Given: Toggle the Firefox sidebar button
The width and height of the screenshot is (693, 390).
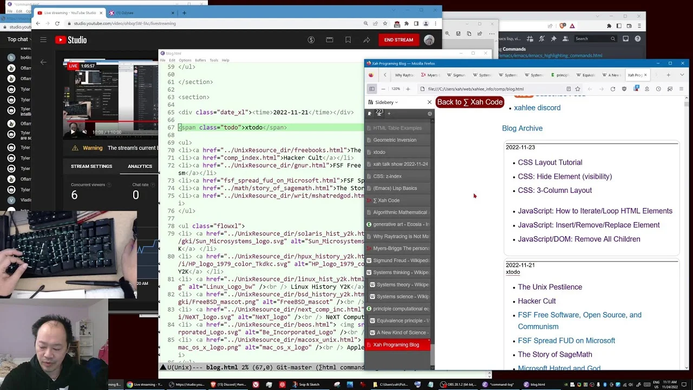Looking at the screenshot, I should click(372, 89).
